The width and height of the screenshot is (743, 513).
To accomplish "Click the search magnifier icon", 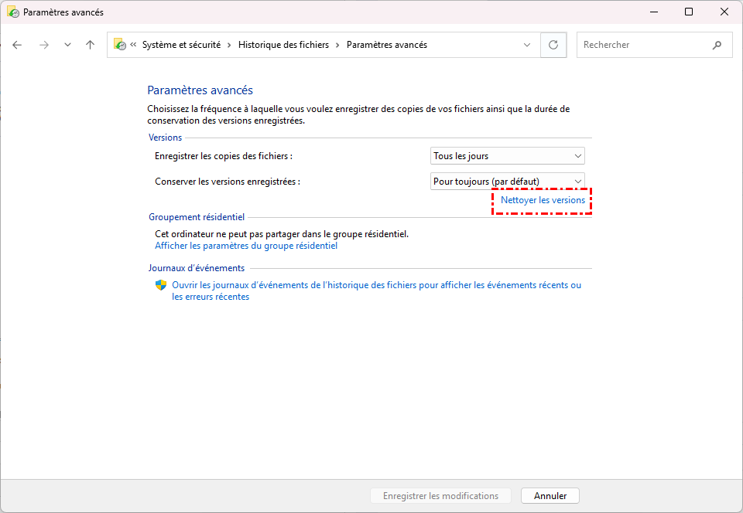I will 717,45.
